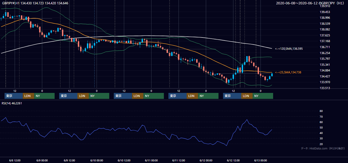Pick the NY session box for 6/11

(x=208, y=96)
